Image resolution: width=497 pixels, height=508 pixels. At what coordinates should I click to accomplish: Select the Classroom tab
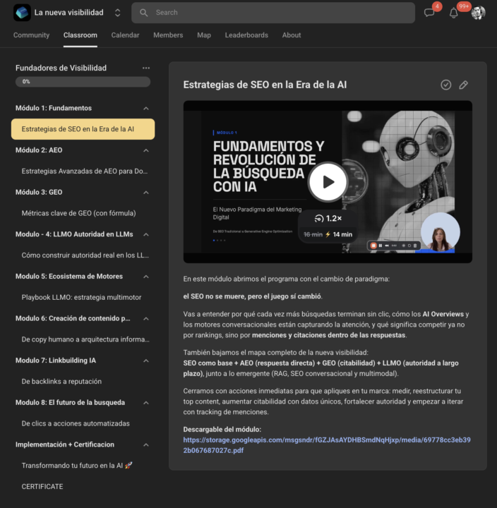tap(80, 35)
